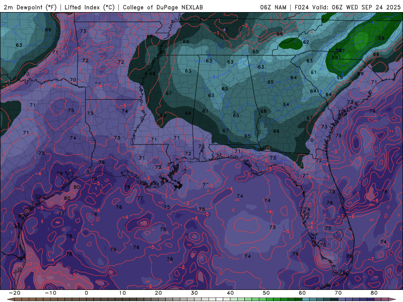The height and width of the screenshot is (302, 403).
Task: Click the "0" label on the color scale
Action: [x=86, y=293]
